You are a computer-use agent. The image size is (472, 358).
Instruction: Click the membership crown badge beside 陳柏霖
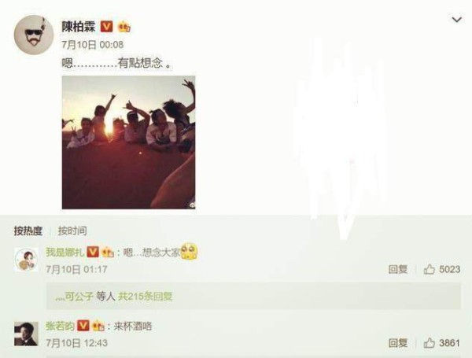click(x=124, y=27)
